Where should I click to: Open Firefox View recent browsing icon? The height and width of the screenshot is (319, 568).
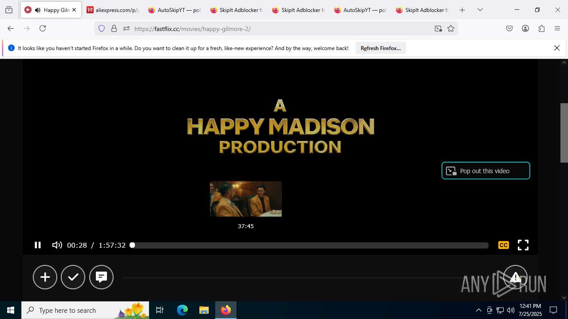coord(9,10)
